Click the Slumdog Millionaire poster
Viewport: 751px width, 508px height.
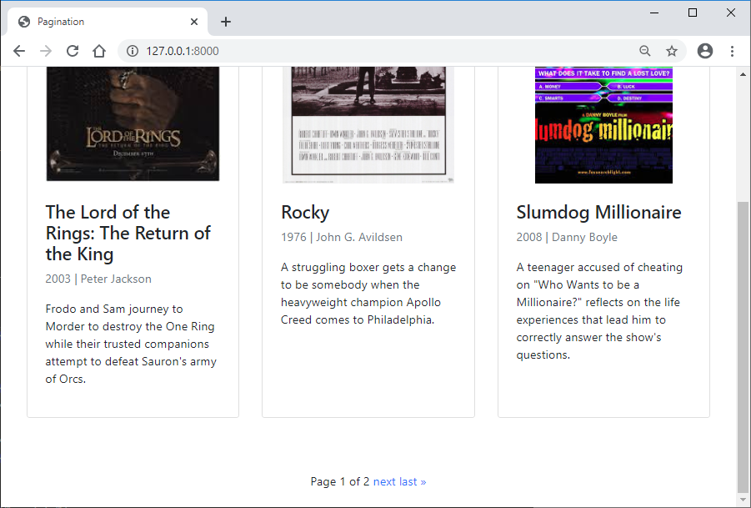coord(603,124)
